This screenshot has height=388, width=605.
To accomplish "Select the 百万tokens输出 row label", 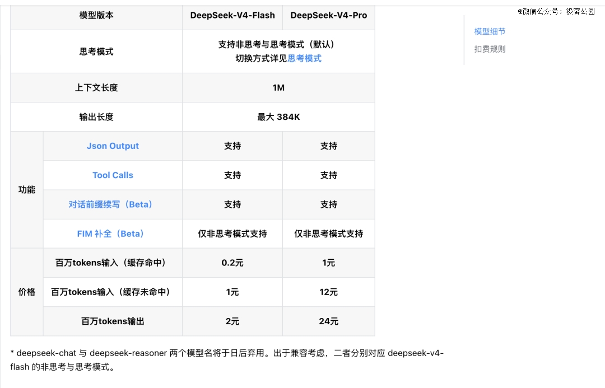I will [x=113, y=321].
